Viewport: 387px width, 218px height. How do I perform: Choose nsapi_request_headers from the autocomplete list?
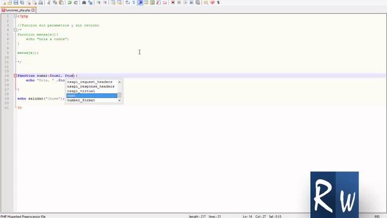(x=91, y=82)
